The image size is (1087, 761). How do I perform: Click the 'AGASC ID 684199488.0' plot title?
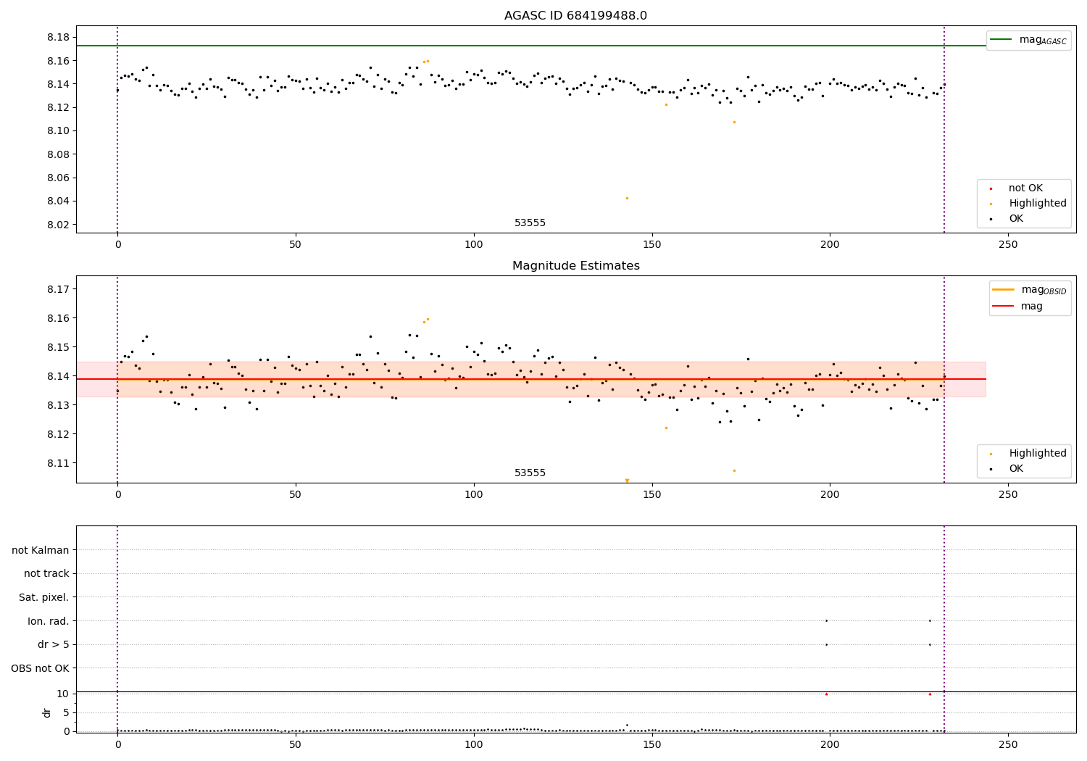[x=576, y=16]
